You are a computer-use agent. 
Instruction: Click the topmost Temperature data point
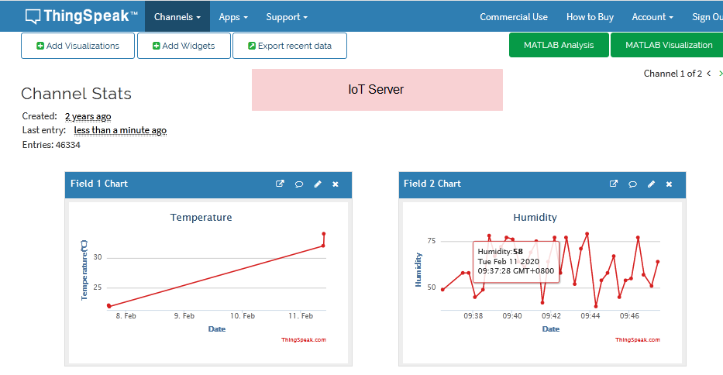coord(324,234)
